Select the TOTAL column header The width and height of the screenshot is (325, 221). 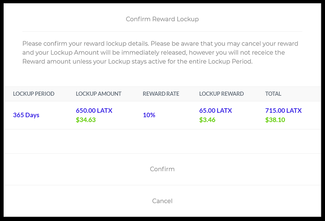(273, 94)
